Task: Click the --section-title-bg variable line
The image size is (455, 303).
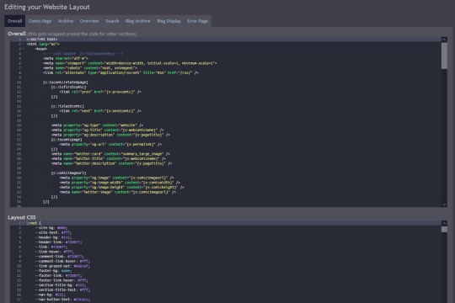Action: [x=61, y=285]
